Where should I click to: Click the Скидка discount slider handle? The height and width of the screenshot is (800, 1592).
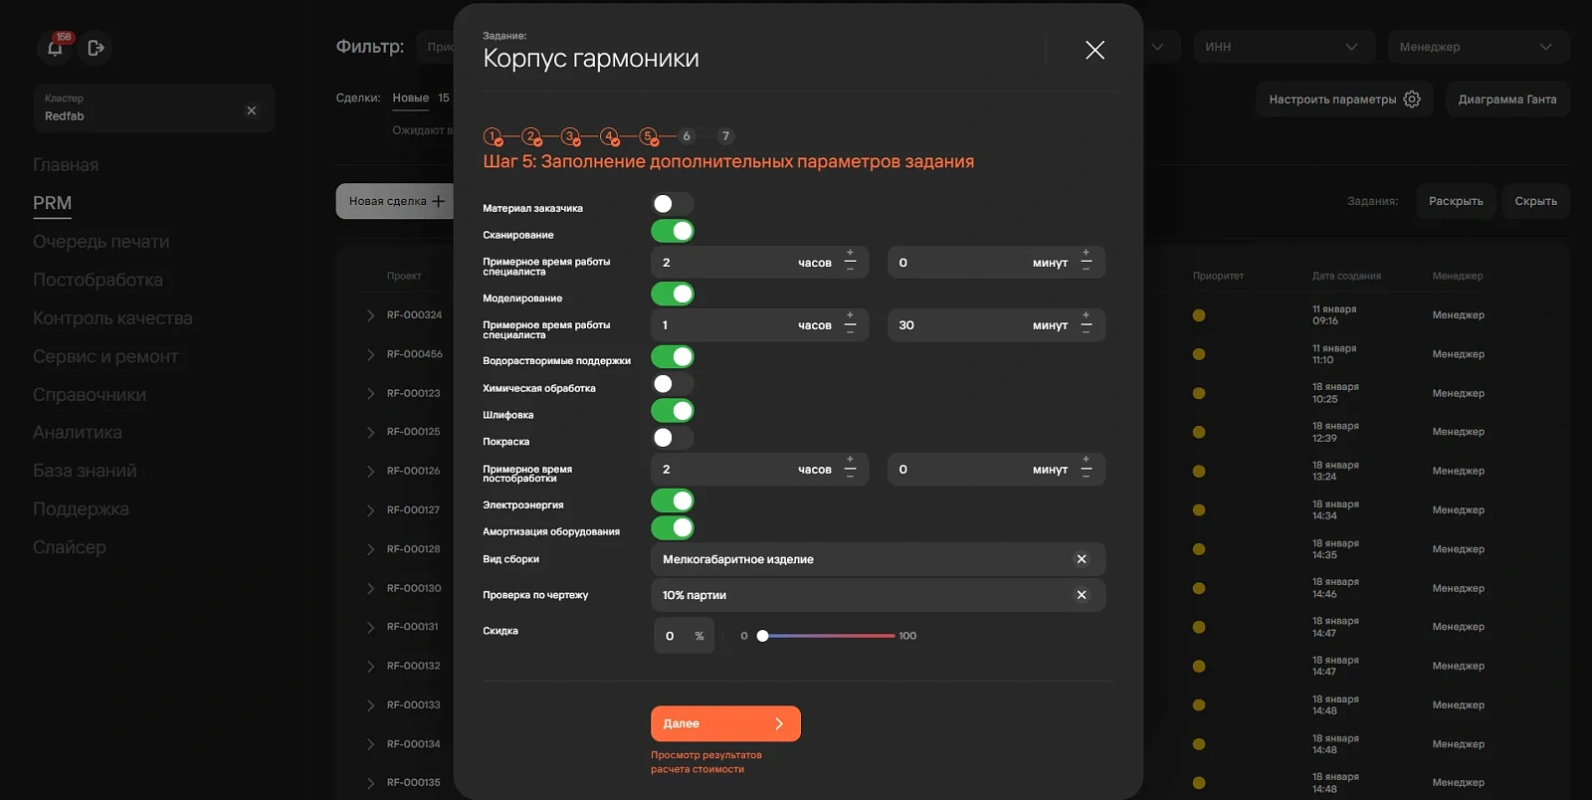pyautogui.click(x=762, y=636)
